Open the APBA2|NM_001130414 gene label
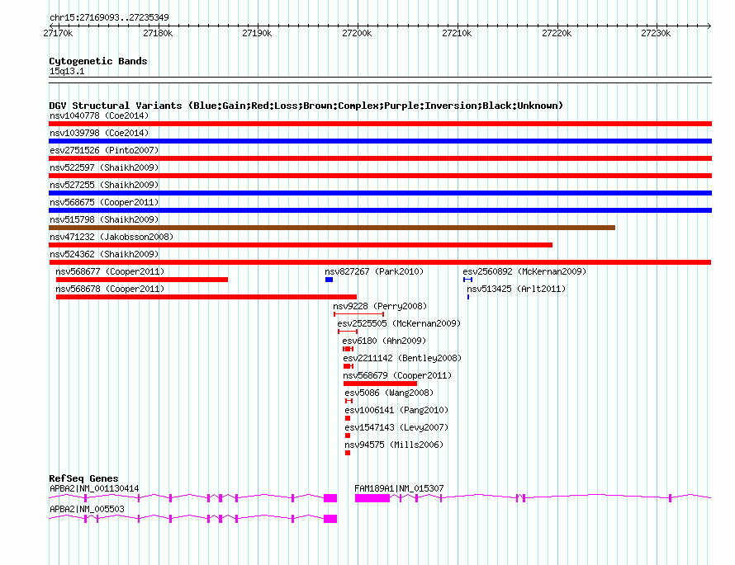Viewport: 735px width, 565px height. pyautogui.click(x=94, y=488)
